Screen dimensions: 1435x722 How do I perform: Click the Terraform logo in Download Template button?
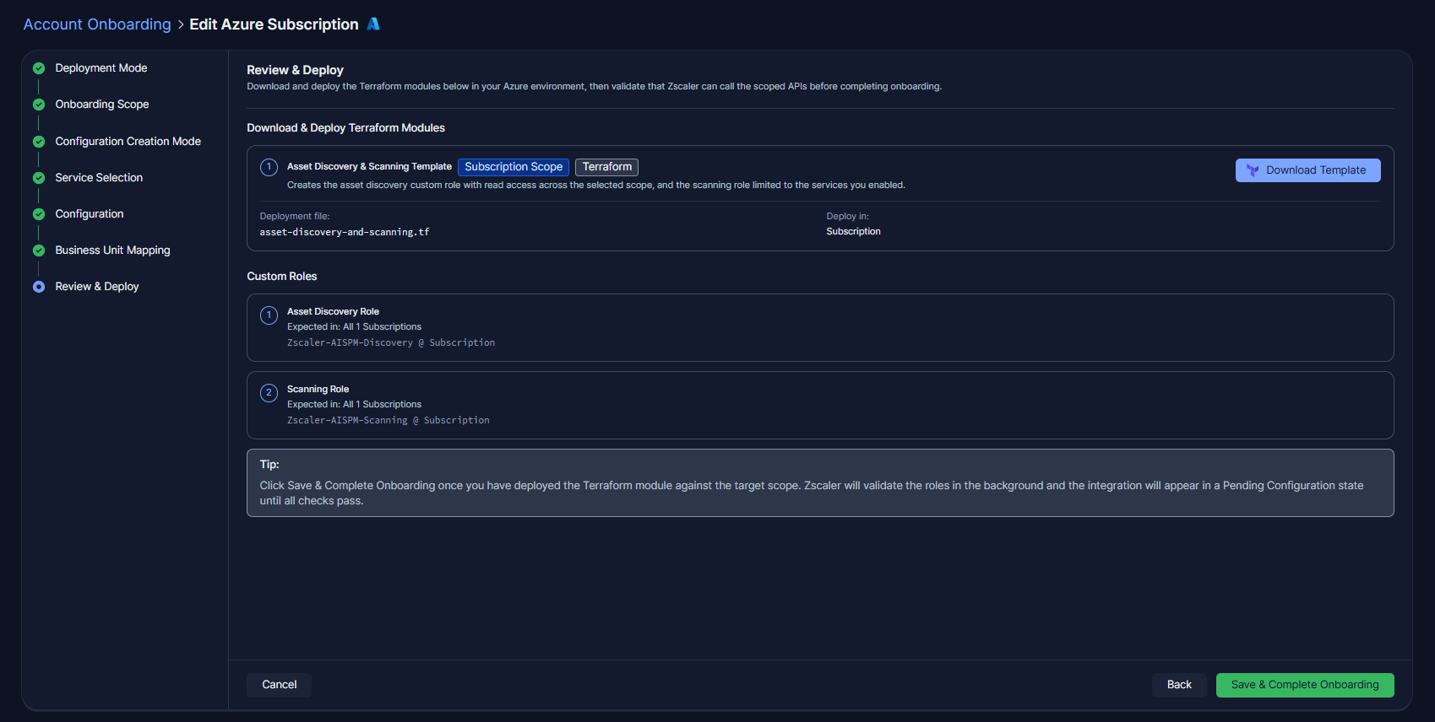tap(1253, 170)
